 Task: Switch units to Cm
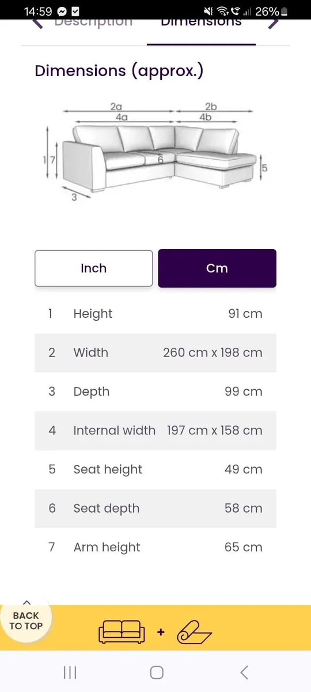tap(217, 268)
